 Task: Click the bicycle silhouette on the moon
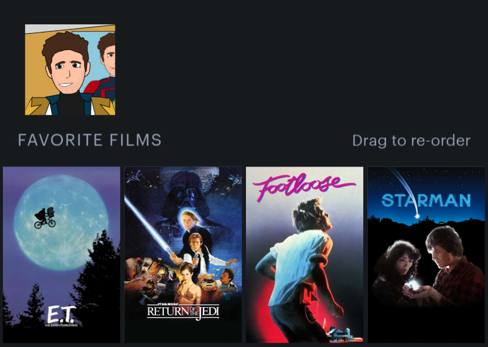coord(45,218)
